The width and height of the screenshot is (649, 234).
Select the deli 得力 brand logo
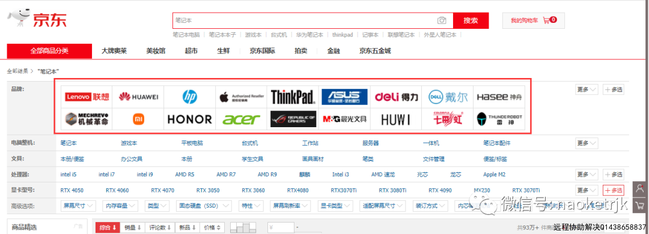tap(396, 97)
